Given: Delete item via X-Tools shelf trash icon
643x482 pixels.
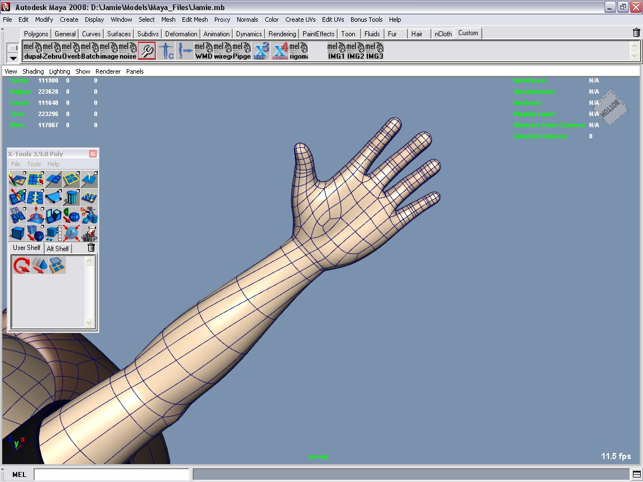Looking at the screenshot, I should coord(92,248).
